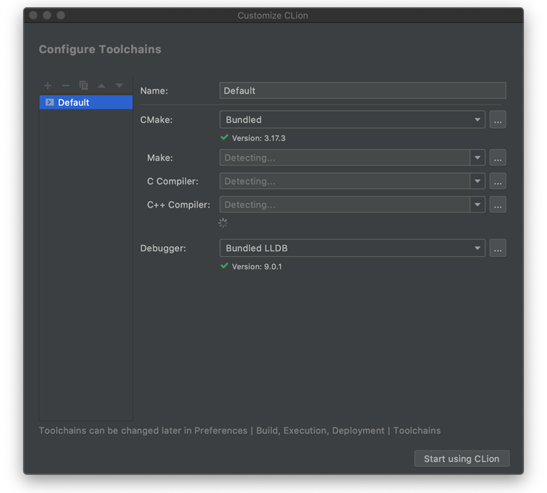Browse for CMake executable with ellipsis button

click(x=498, y=120)
